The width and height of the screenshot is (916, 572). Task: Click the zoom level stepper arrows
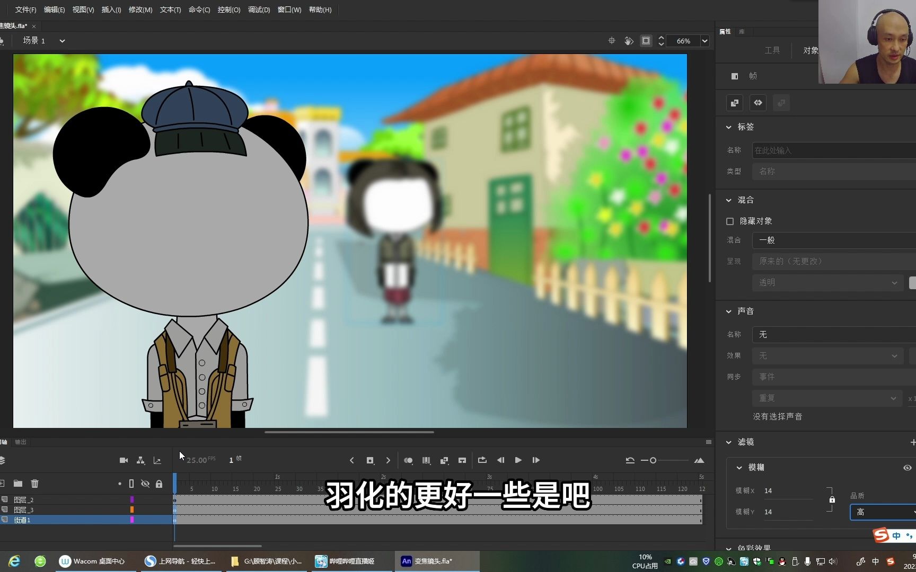coord(661,41)
